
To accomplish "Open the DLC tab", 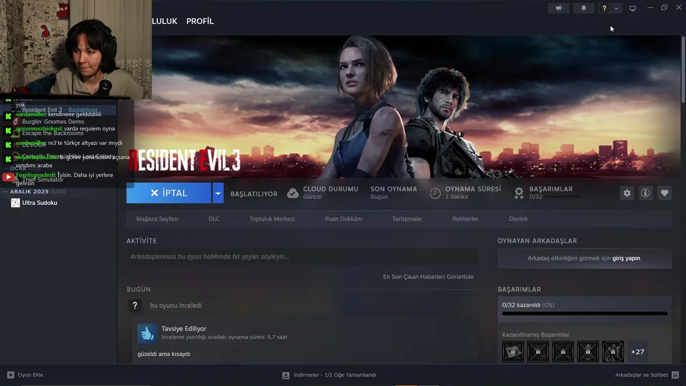I will click(x=214, y=219).
